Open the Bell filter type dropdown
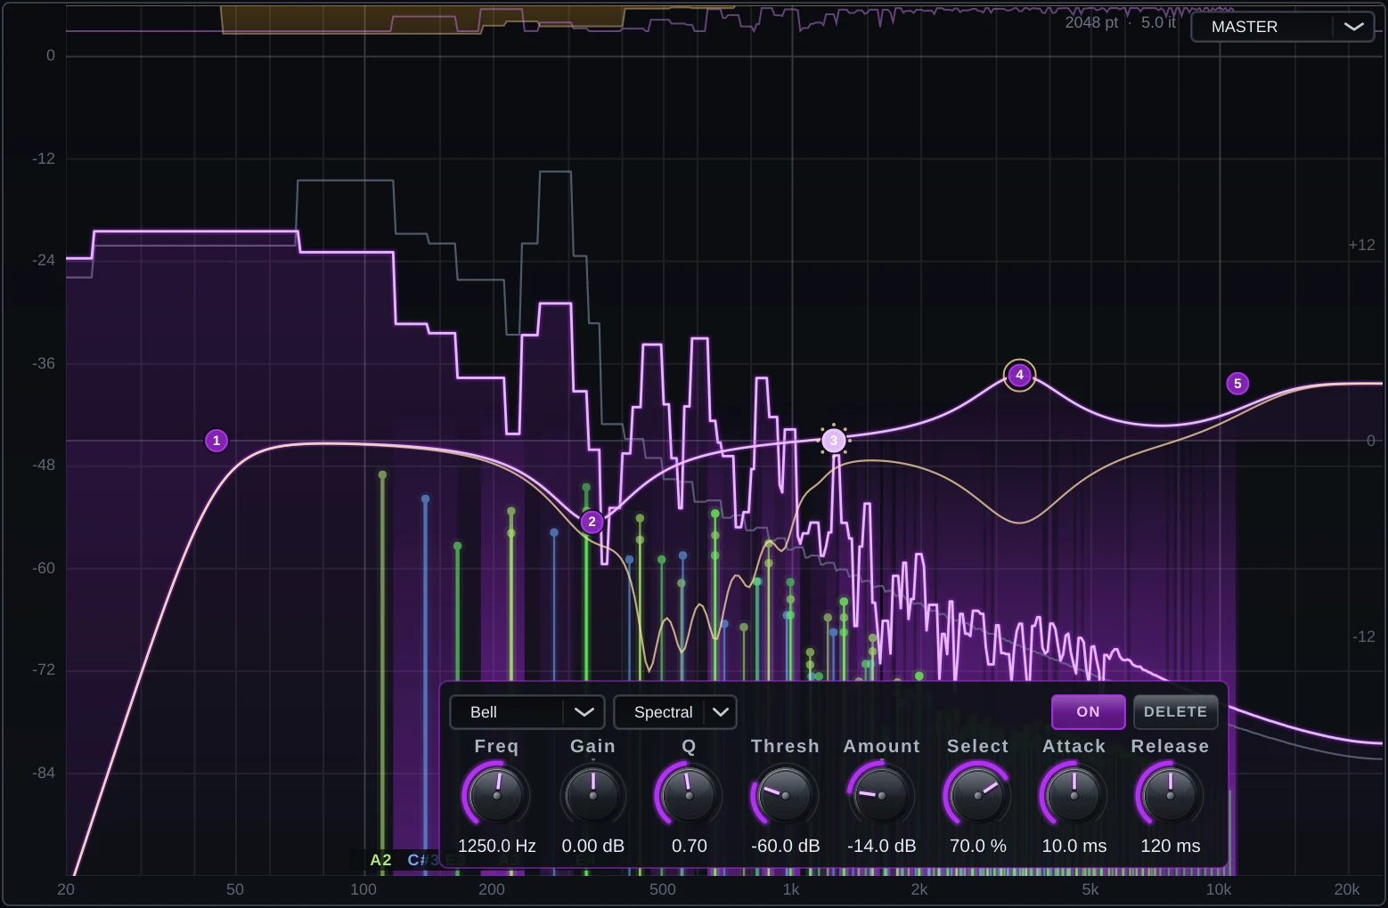This screenshot has height=908, width=1388. 527,712
